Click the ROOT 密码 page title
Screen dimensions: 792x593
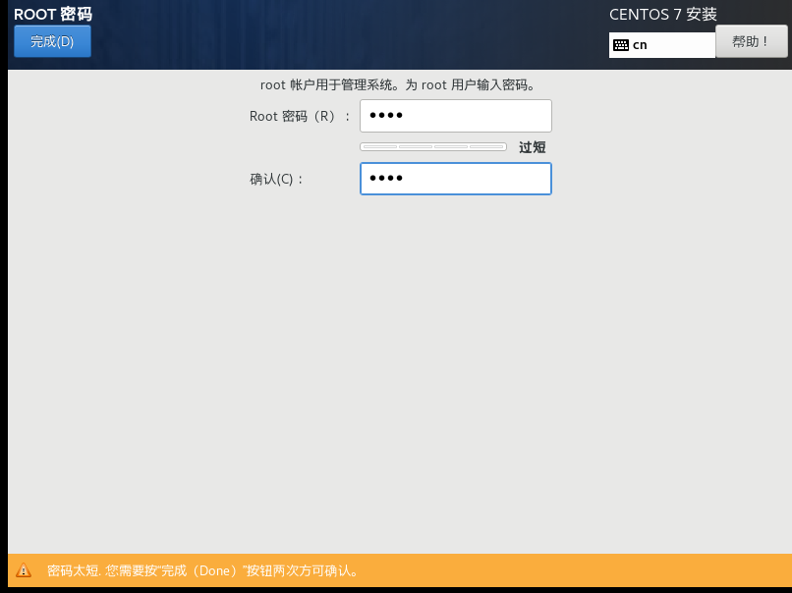tap(53, 14)
